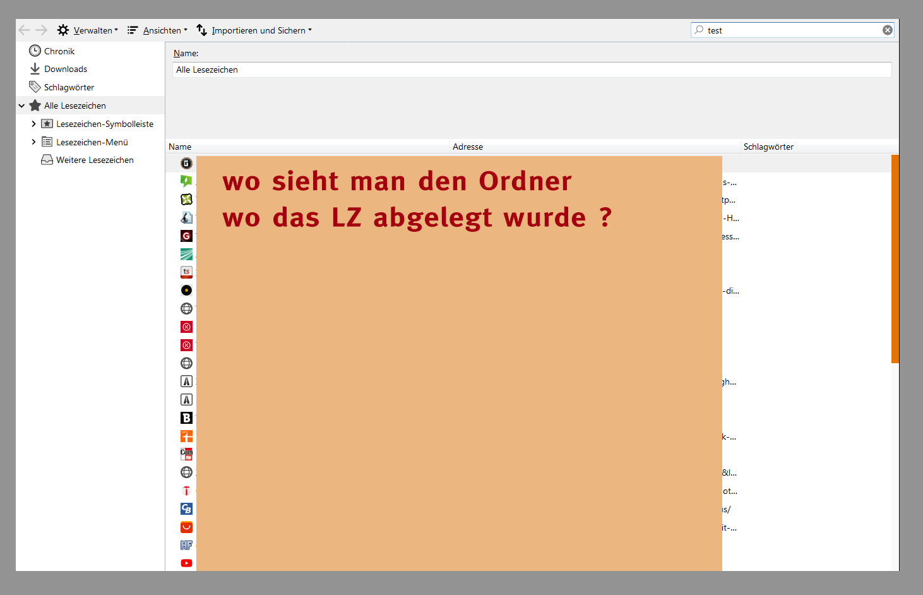Open the Ansichten dropdown menu
Viewport: 923px width, 595px height.
(x=157, y=30)
